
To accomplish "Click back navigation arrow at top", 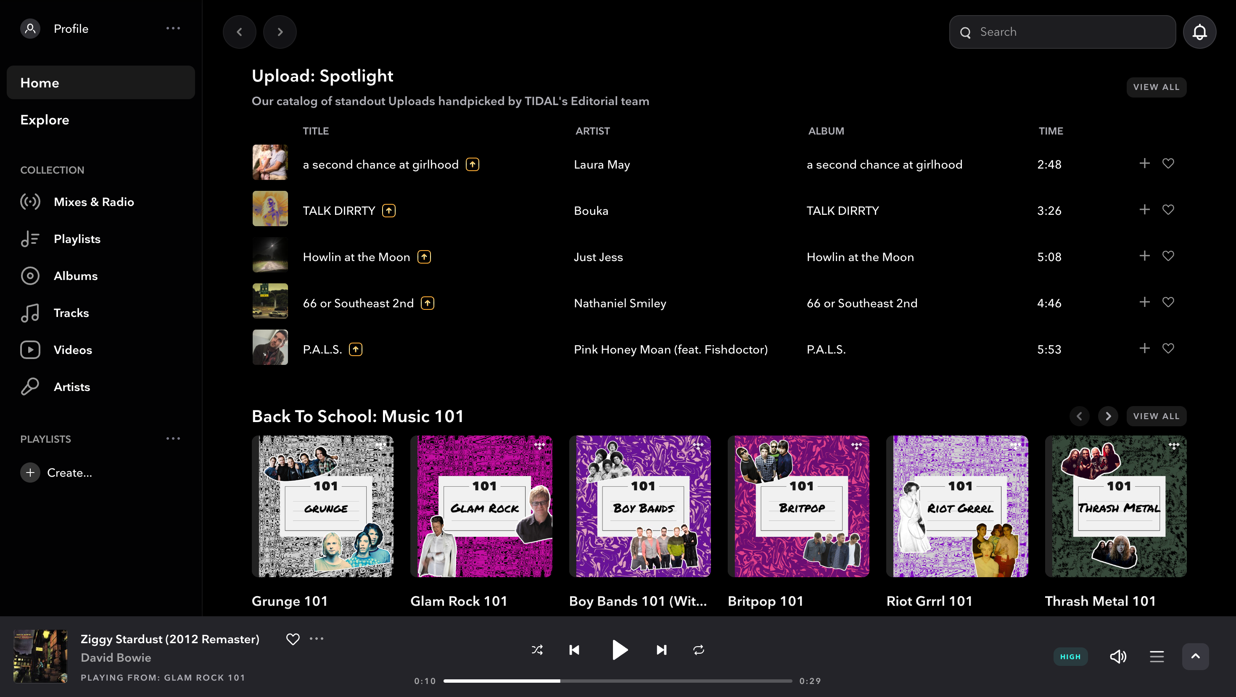I will pyautogui.click(x=240, y=32).
